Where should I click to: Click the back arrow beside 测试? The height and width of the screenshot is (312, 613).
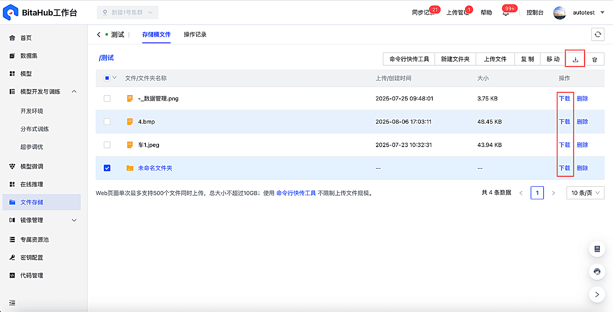[x=98, y=35]
